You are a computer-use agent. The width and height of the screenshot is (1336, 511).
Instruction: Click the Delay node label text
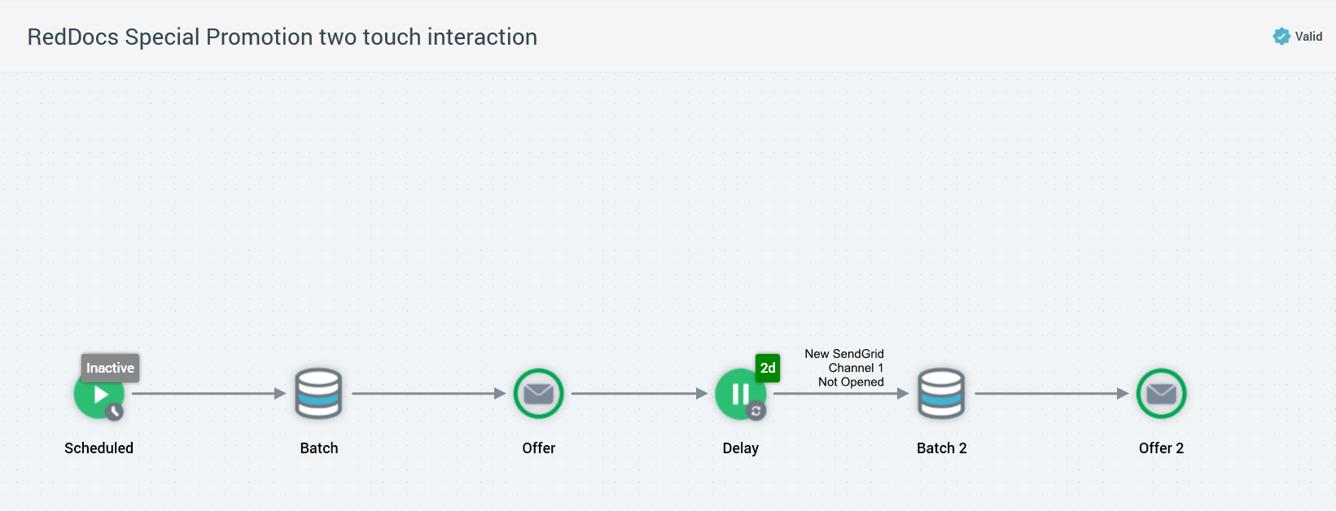coord(739,448)
